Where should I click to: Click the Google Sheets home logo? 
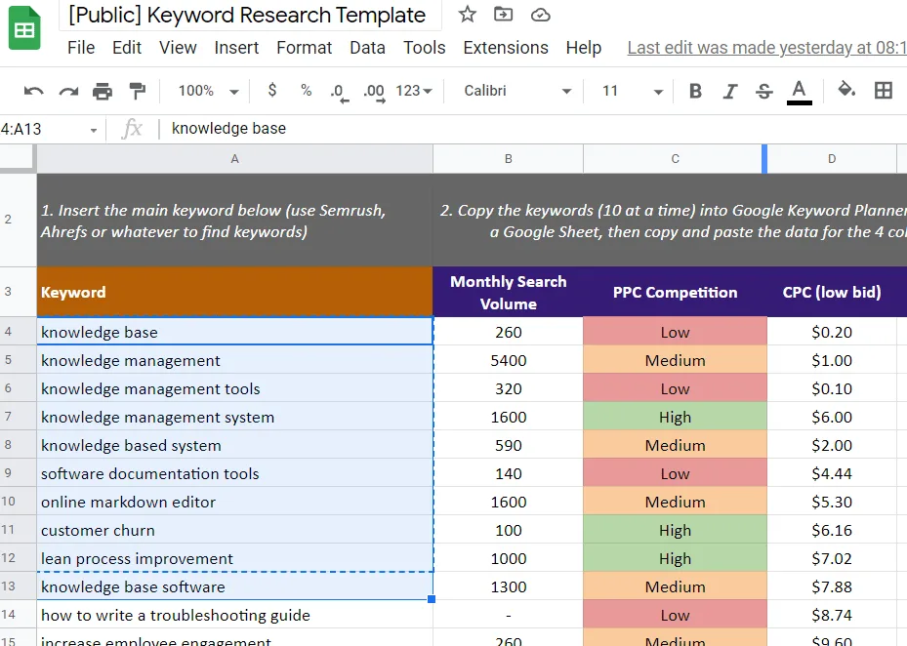(24, 27)
